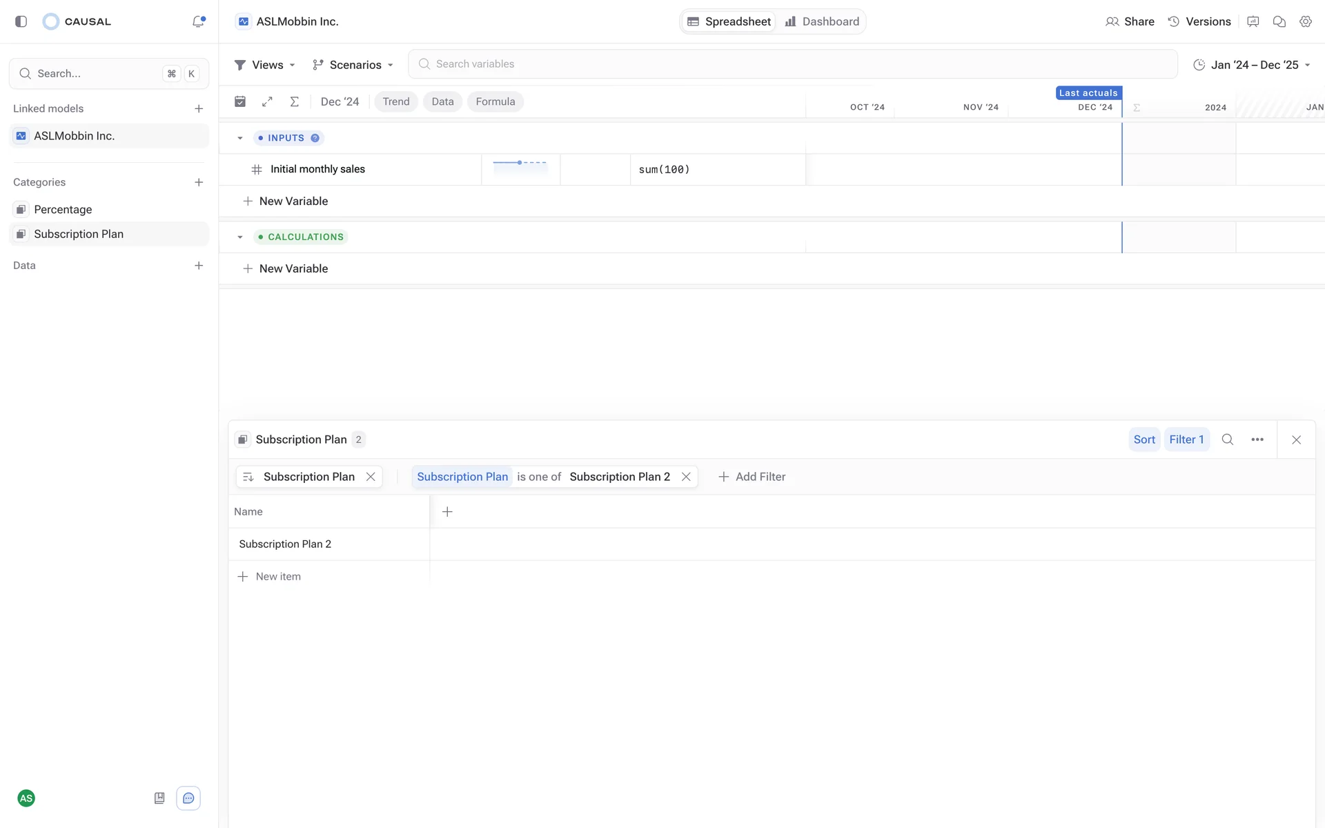Open the Views dropdown
The width and height of the screenshot is (1325, 828).
click(x=265, y=65)
